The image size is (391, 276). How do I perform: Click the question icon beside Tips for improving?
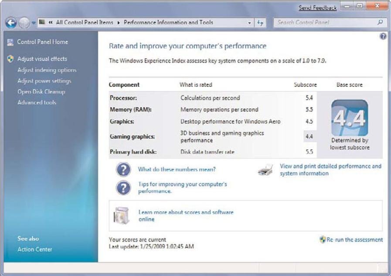click(x=123, y=188)
